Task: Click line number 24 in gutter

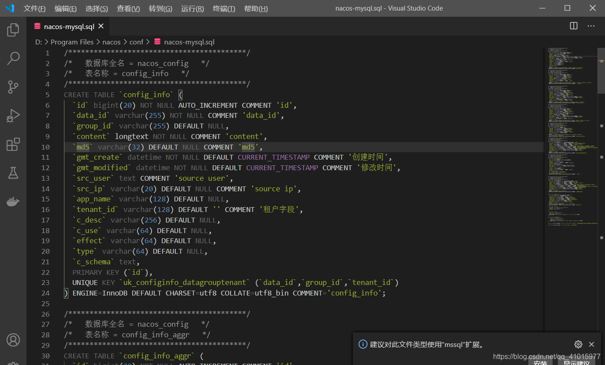Action: pyautogui.click(x=45, y=293)
